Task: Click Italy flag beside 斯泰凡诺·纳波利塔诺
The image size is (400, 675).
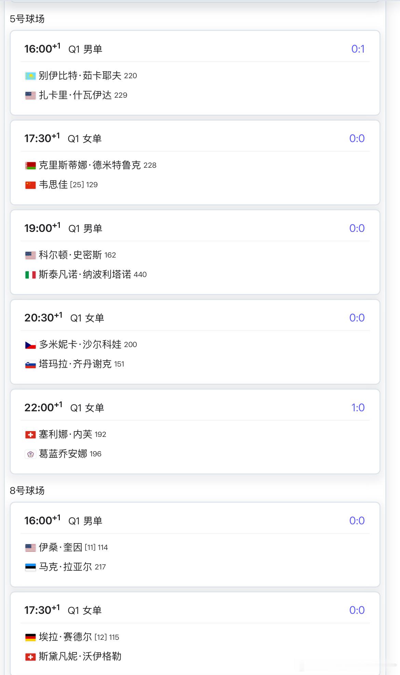Action: [30, 275]
